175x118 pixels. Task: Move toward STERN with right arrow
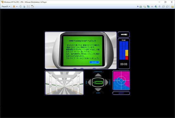pos(106,82)
